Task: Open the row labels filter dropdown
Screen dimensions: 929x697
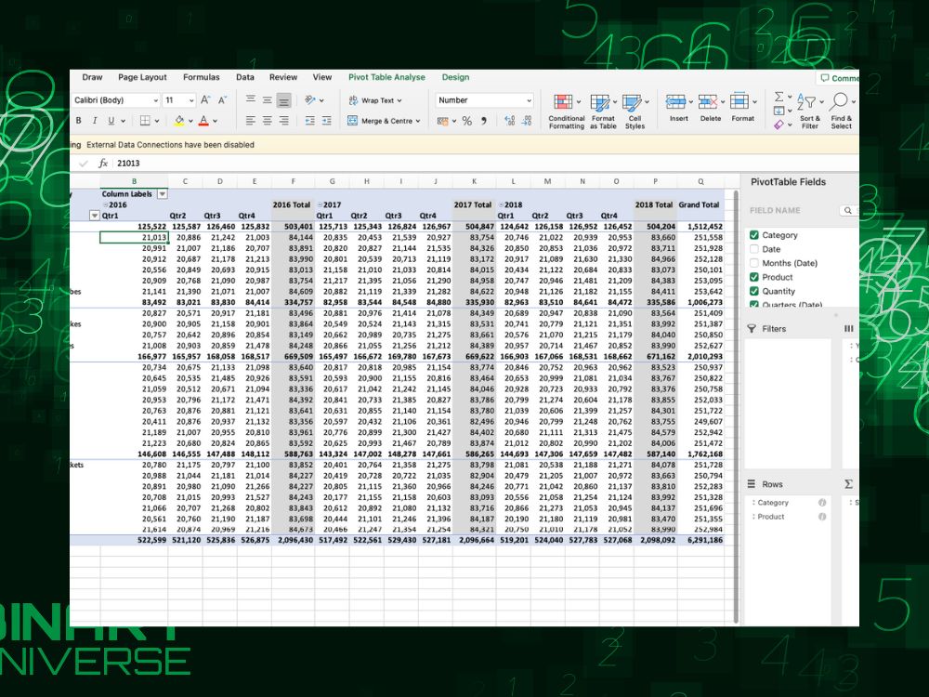Action: pos(94,216)
